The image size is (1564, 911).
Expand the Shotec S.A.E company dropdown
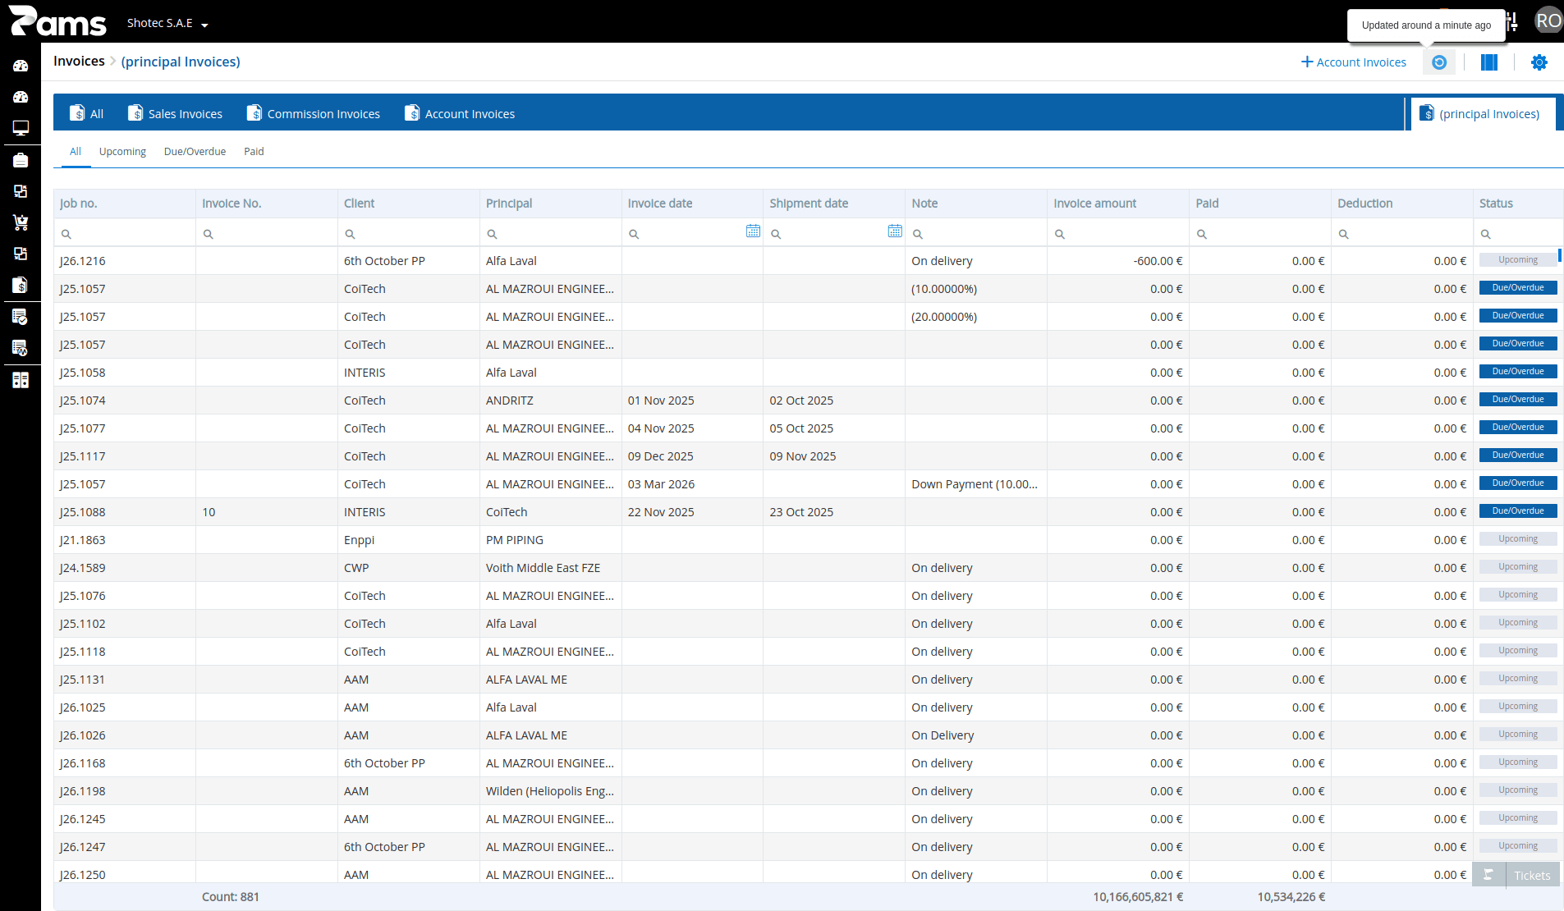pyautogui.click(x=167, y=23)
